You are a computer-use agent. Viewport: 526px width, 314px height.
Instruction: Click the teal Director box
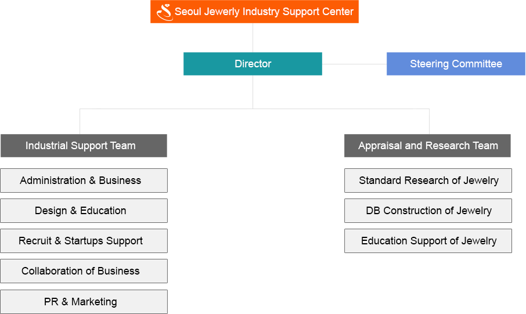pos(253,64)
